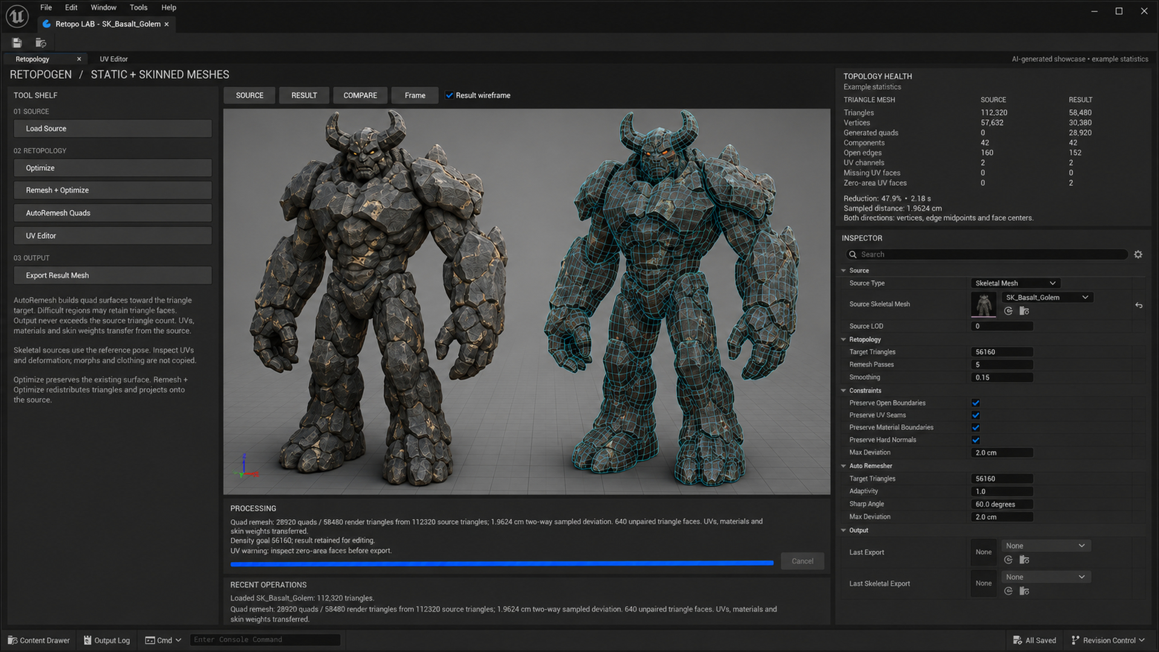Toggle Preserve Open Boundaries checkbox
1159x652 pixels.
pyautogui.click(x=975, y=403)
